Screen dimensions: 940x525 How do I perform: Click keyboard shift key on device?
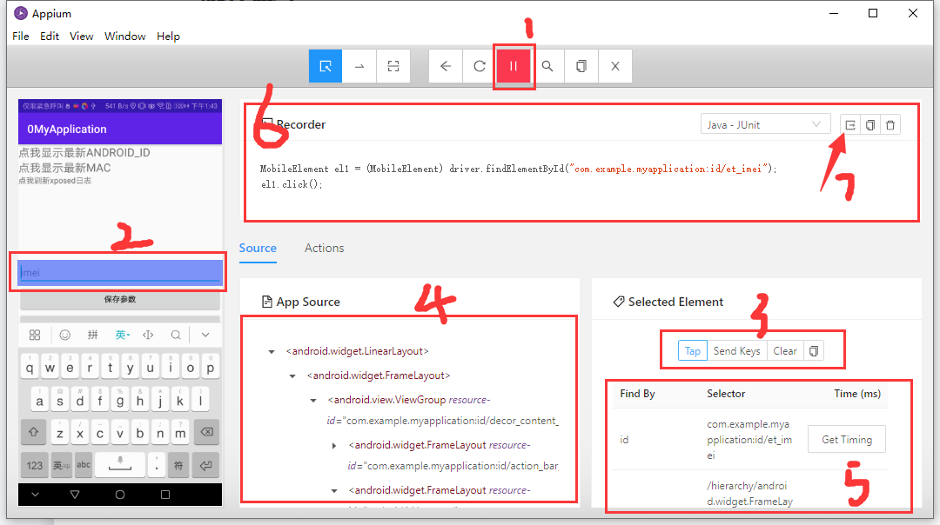coord(34,432)
